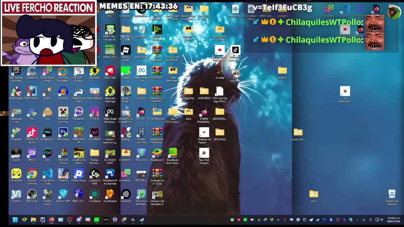
Task: Launch Internet Cafe Simulator 2
Action: click(157, 198)
